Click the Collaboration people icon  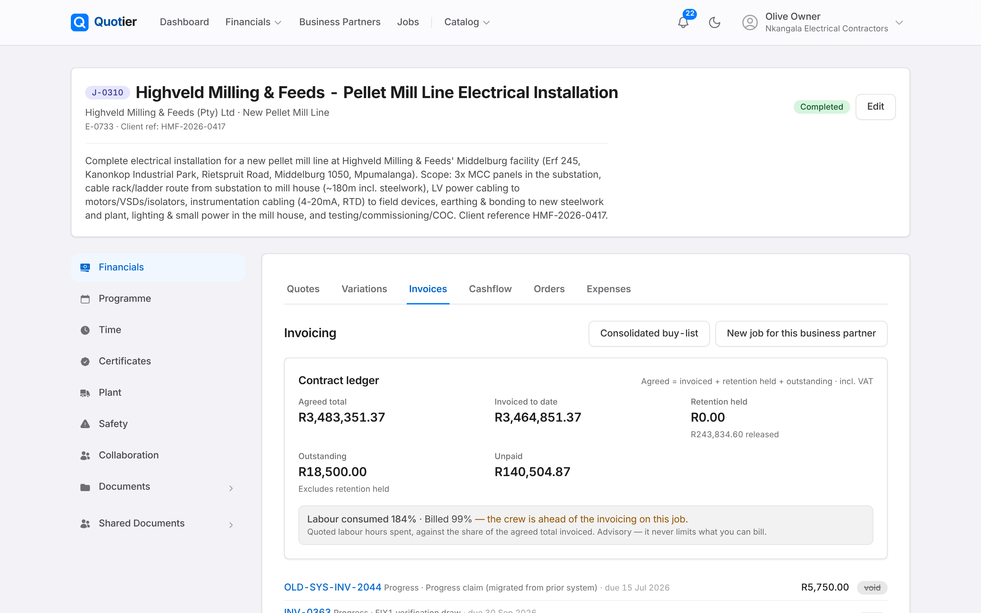[85, 455]
